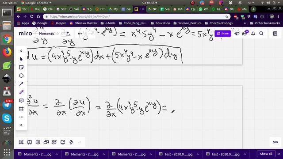Open ru keyboard layout menu
Image resolution: width=283 pixels, height=159 pixels.
tap(251, 3)
